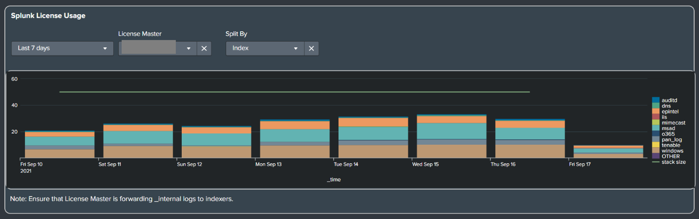This screenshot has height=219, width=699.
Task: Click the auditd legend swatch
Action: 656,100
